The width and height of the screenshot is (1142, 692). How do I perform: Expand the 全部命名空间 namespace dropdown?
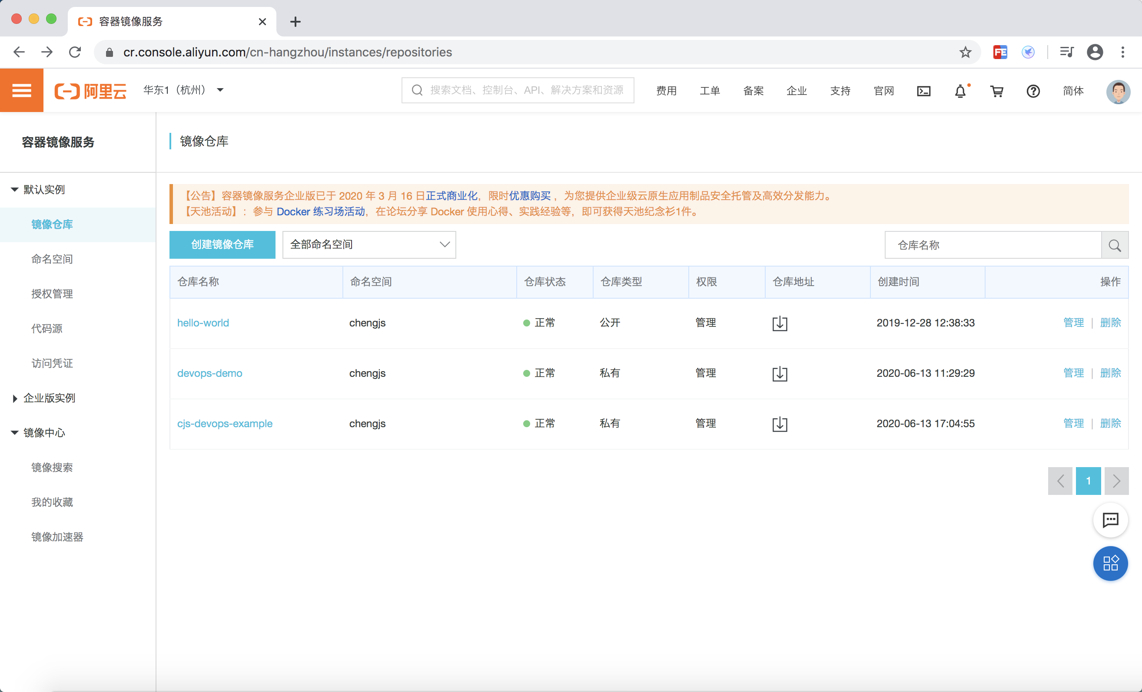pyautogui.click(x=369, y=244)
